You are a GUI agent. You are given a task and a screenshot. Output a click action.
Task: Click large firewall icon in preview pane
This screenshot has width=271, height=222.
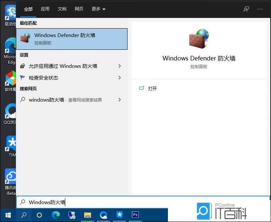click(199, 39)
